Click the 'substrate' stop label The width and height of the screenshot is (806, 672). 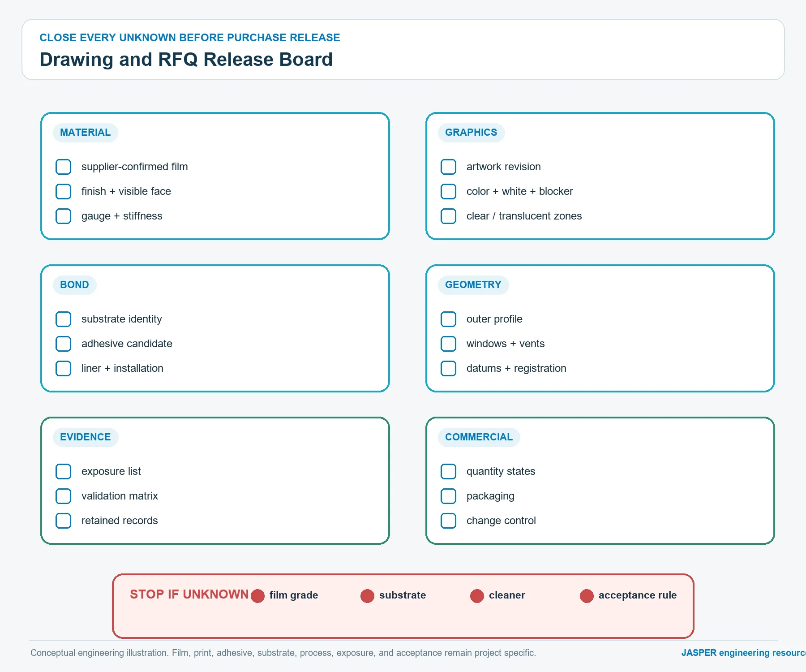click(403, 595)
